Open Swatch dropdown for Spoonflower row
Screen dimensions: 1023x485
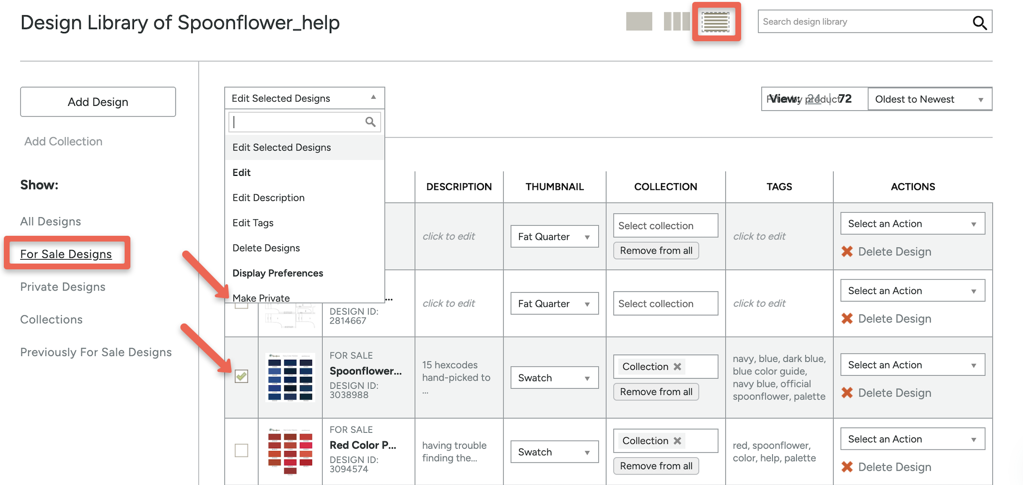pyautogui.click(x=555, y=378)
